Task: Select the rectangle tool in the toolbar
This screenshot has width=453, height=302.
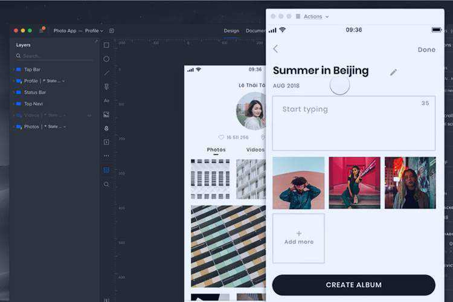Action: (x=106, y=45)
